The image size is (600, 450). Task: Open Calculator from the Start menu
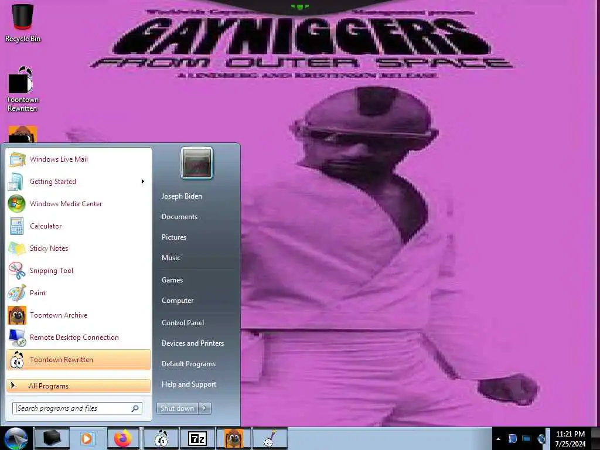point(79,226)
